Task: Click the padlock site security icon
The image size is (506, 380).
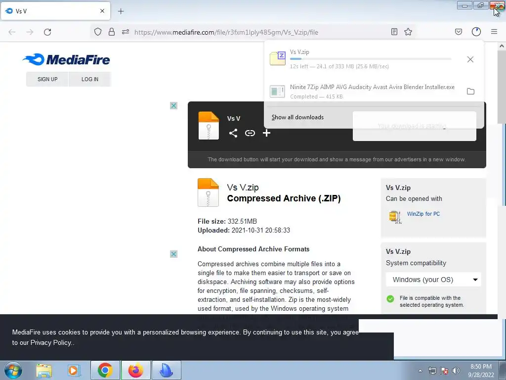Action: (x=112, y=32)
